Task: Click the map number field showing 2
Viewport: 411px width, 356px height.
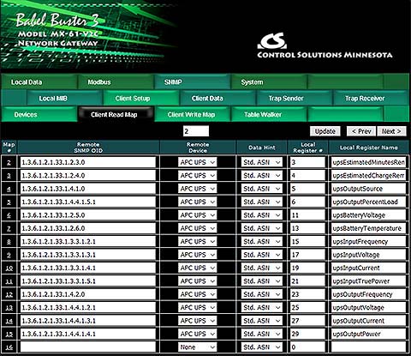Action: [196, 131]
